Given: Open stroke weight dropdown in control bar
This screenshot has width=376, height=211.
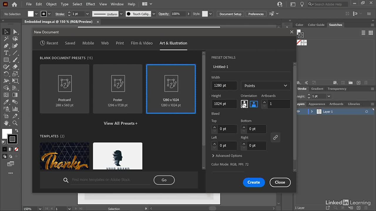Looking at the screenshot, I should [x=87, y=14].
